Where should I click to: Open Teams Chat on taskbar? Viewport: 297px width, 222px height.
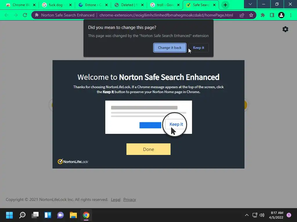[60, 215]
